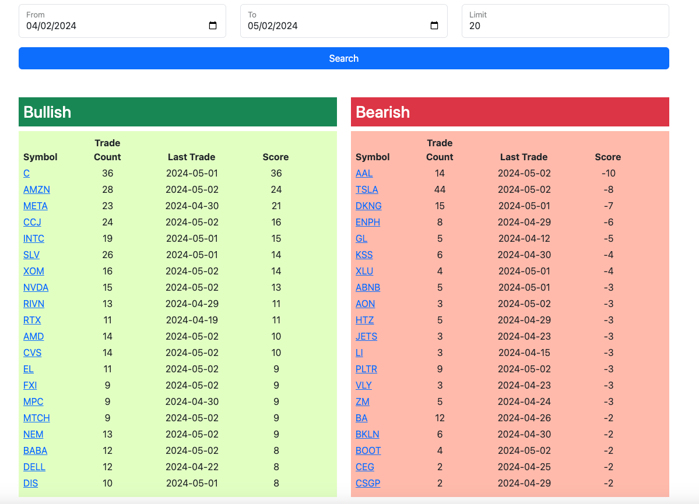Screen dimensions: 699x504
Task: Open the BOOT bearish symbol link
Action: coord(368,451)
